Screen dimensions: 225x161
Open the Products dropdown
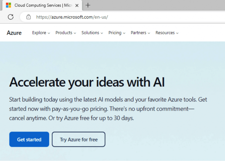click(66, 33)
